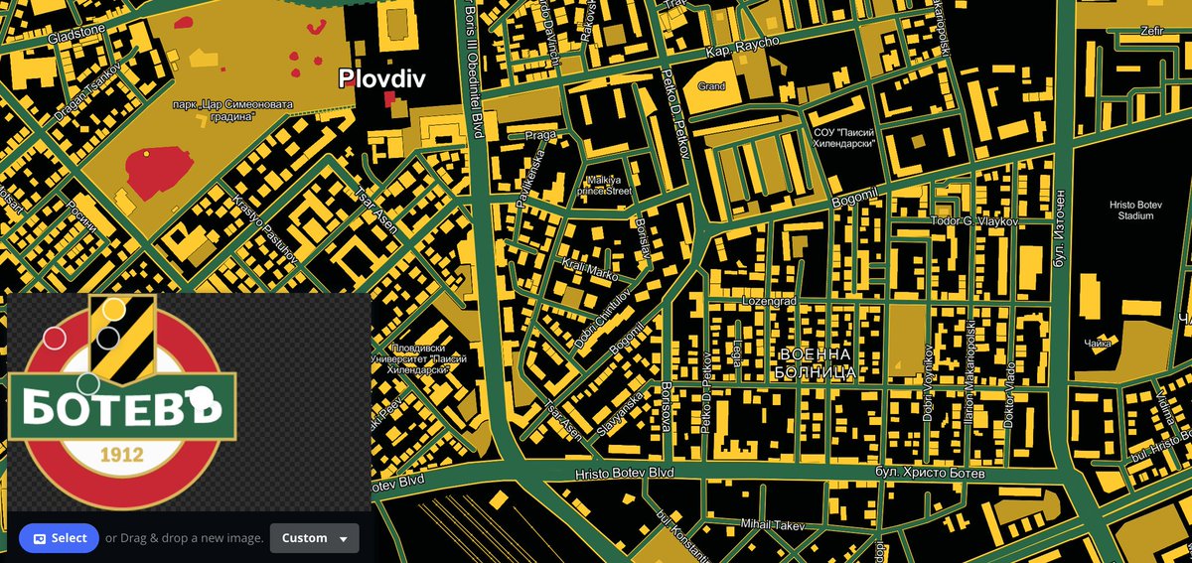The height and width of the screenshot is (563, 1192).
Task: Click the Select image button
Action: [59, 538]
